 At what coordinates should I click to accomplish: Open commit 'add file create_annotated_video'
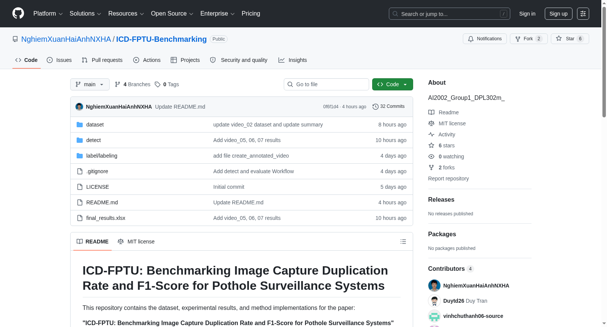click(251, 156)
